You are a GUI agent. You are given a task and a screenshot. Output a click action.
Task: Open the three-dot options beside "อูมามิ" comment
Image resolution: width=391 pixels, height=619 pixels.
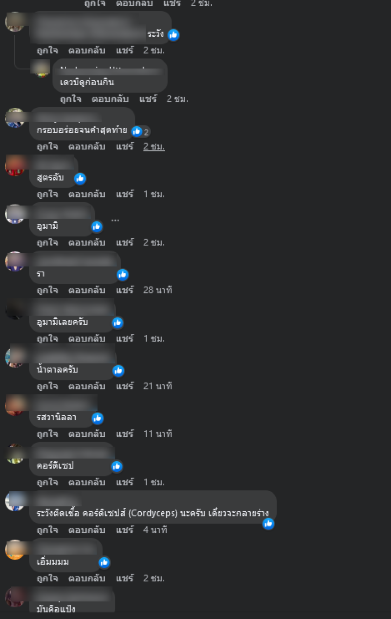115,219
